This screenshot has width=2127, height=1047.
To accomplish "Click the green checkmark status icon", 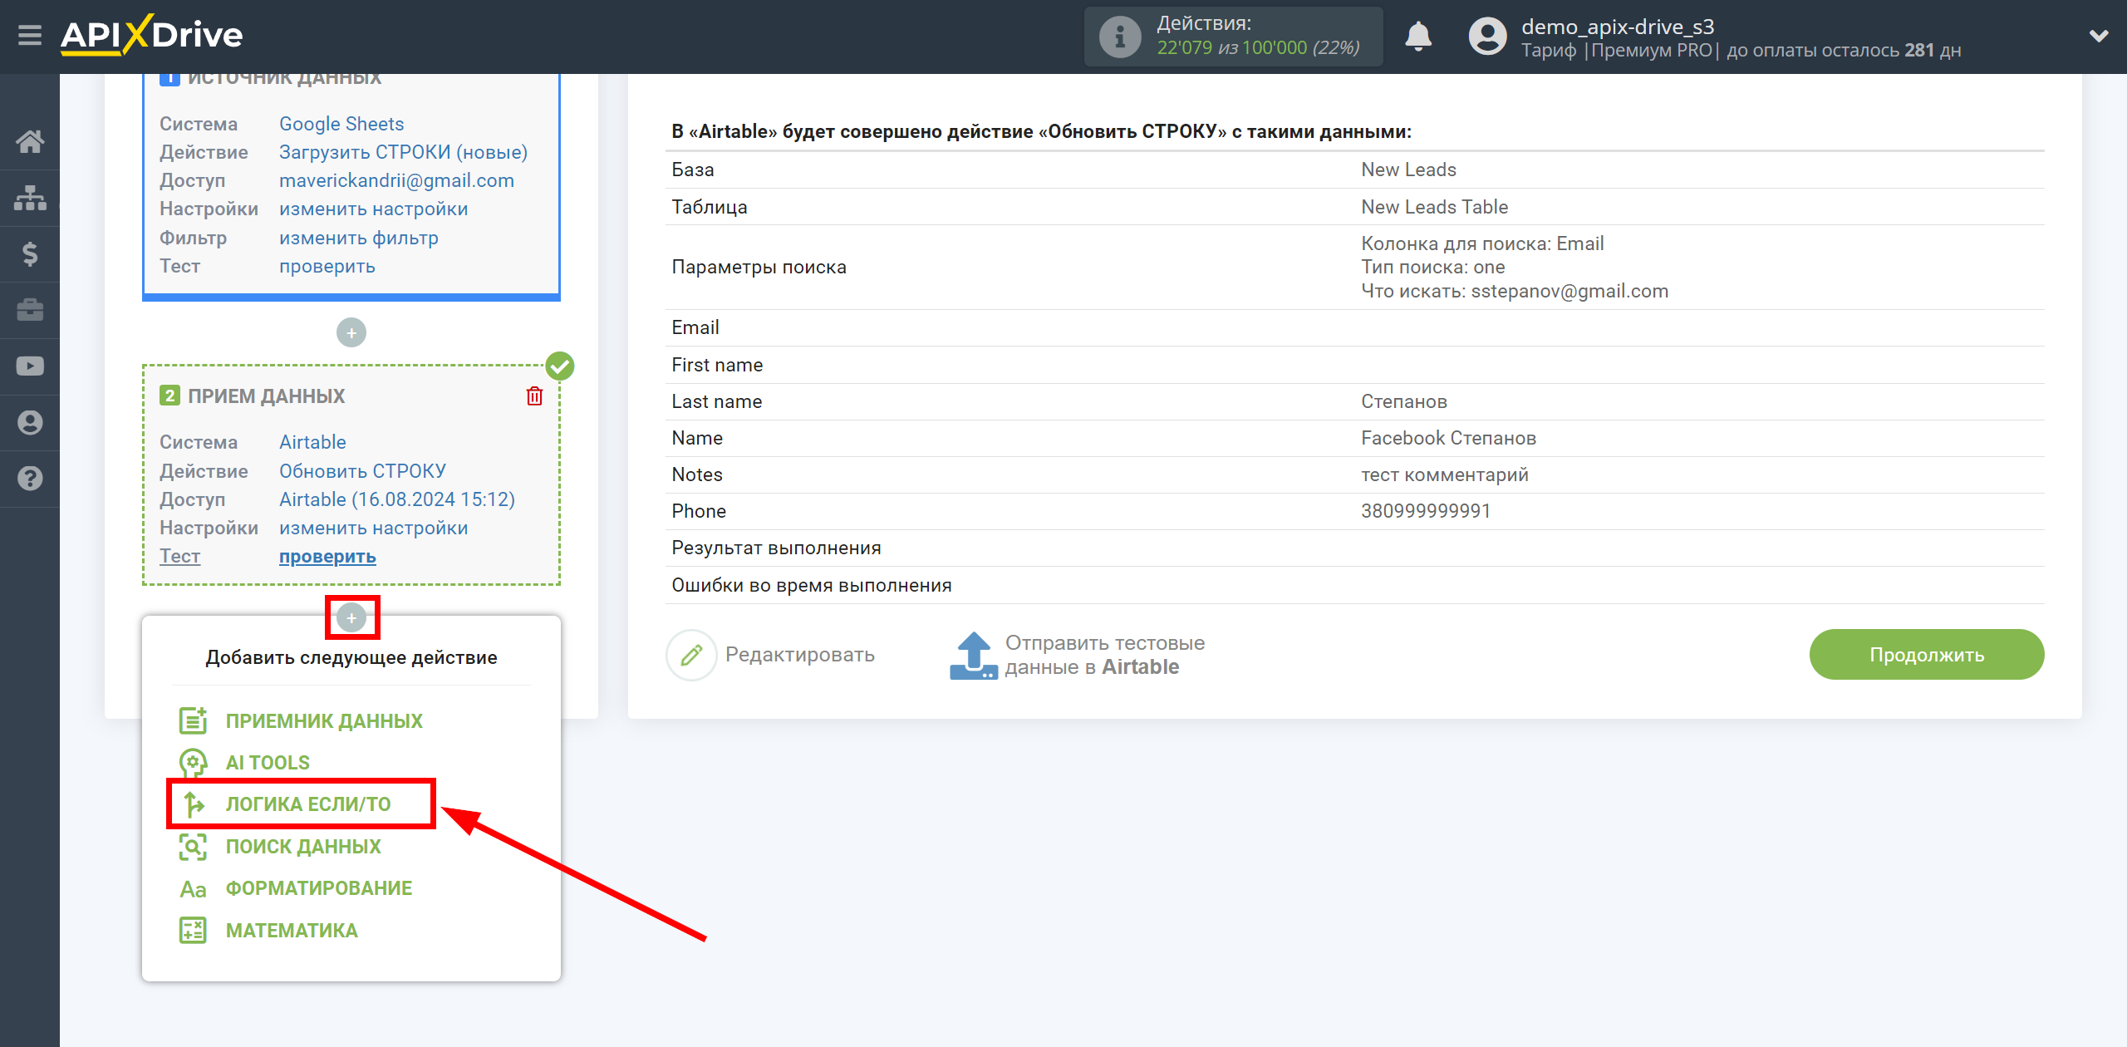I will coord(560,366).
